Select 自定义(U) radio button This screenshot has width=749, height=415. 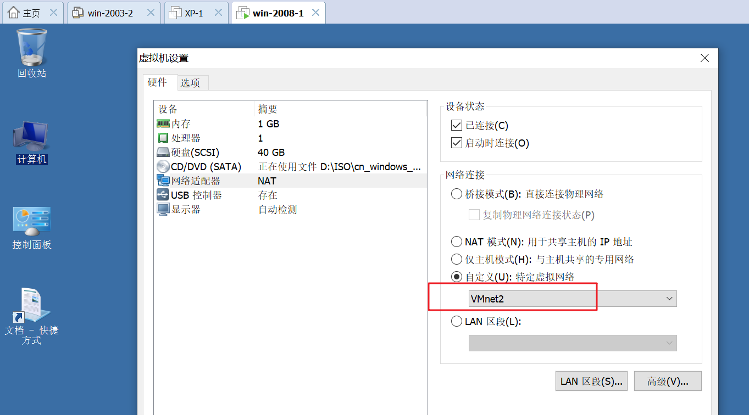456,277
